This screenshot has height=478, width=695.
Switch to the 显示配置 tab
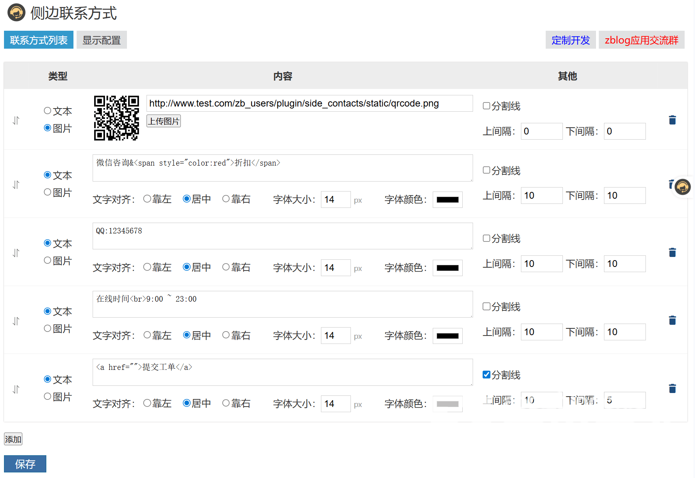102,40
